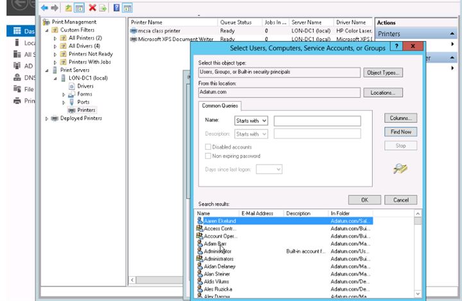Click the red Delete X toolbar icon

[92, 8]
